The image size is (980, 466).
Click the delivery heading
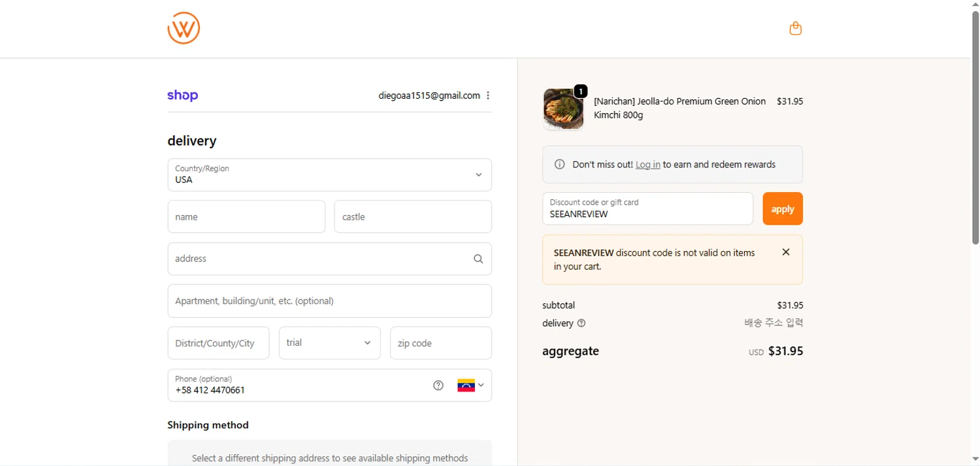[191, 141]
